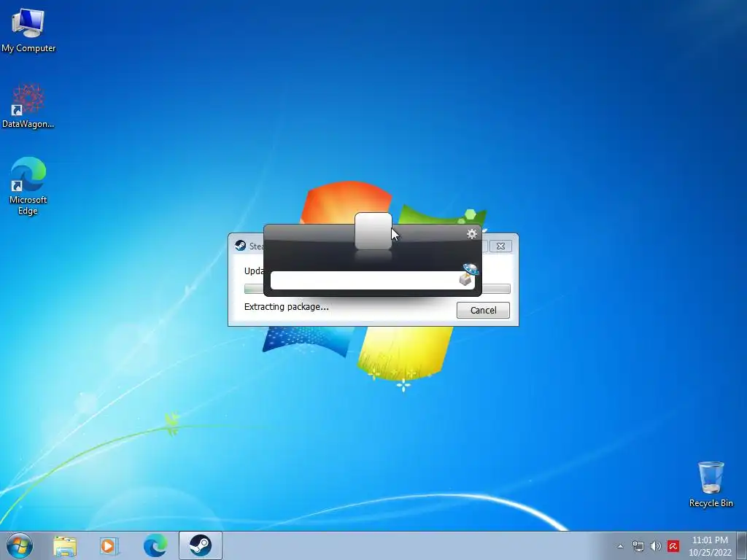Click the Show Desktop strip on the taskbar
Screen dimensions: 747x560
(742, 545)
